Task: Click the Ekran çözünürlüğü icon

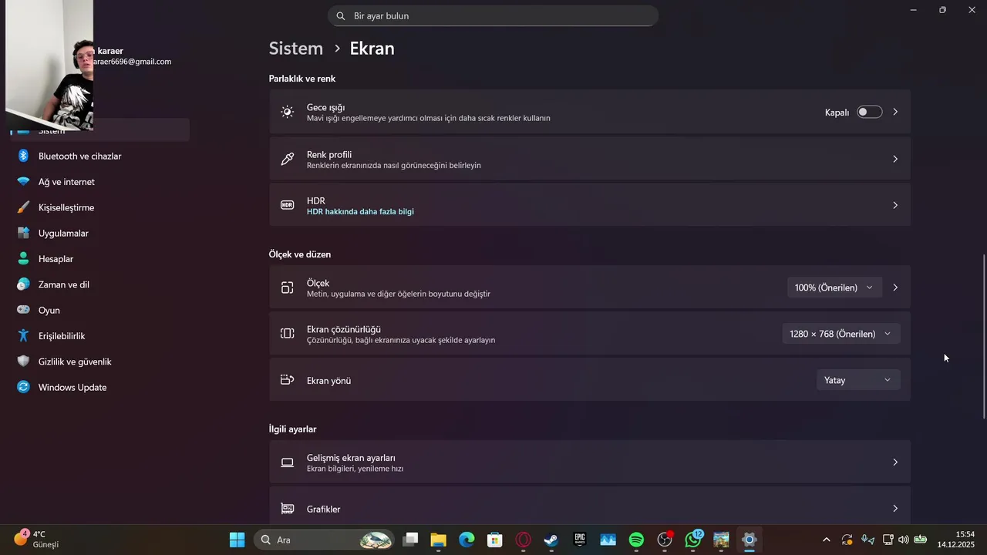Action: click(287, 334)
